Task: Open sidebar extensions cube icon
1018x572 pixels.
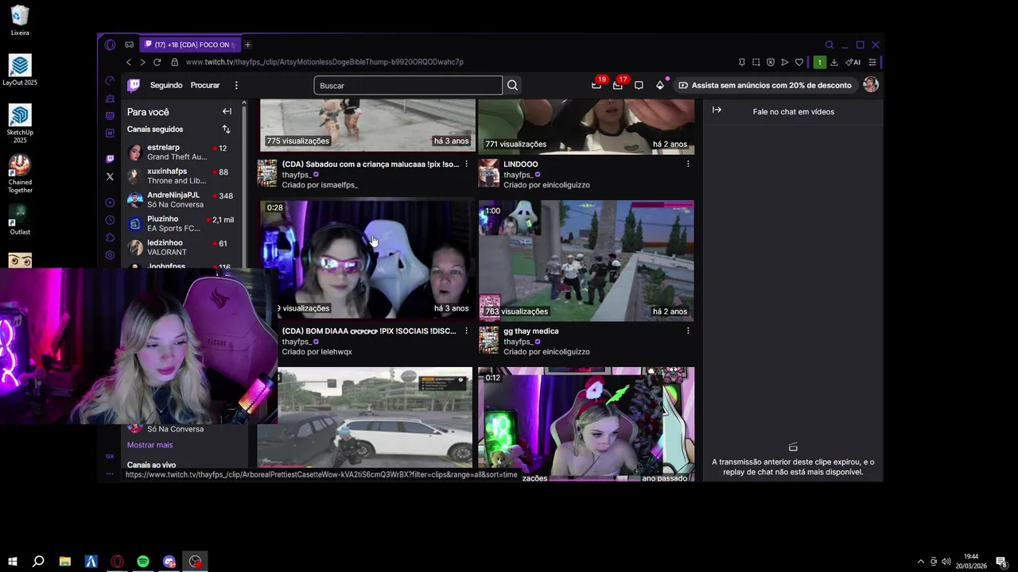Action: pos(110,238)
